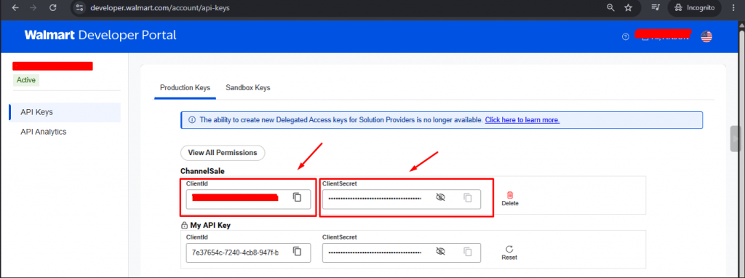The width and height of the screenshot is (745, 278).
Task: Select API Keys in the sidebar
Action: pyautogui.click(x=65, y=112)
